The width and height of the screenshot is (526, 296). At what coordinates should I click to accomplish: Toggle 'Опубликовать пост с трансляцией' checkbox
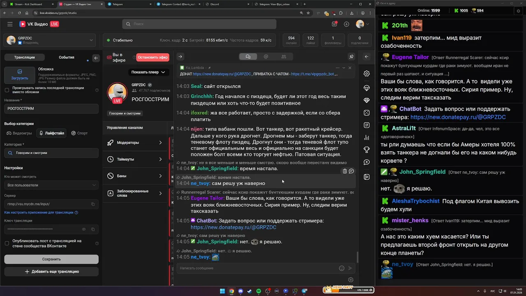click(x=7, y=243)
